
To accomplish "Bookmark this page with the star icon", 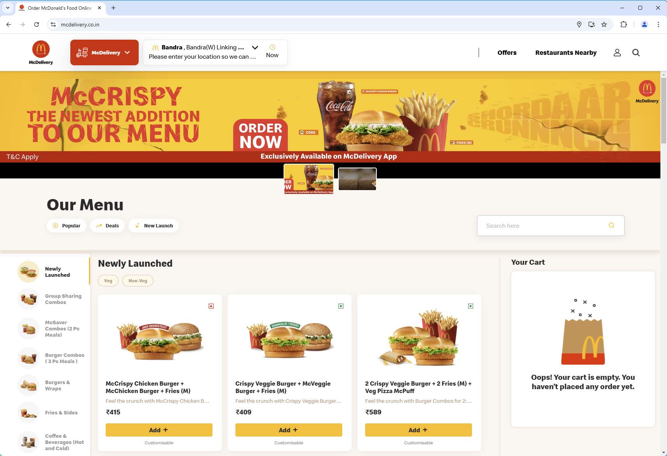I will [x=604, y=24].
